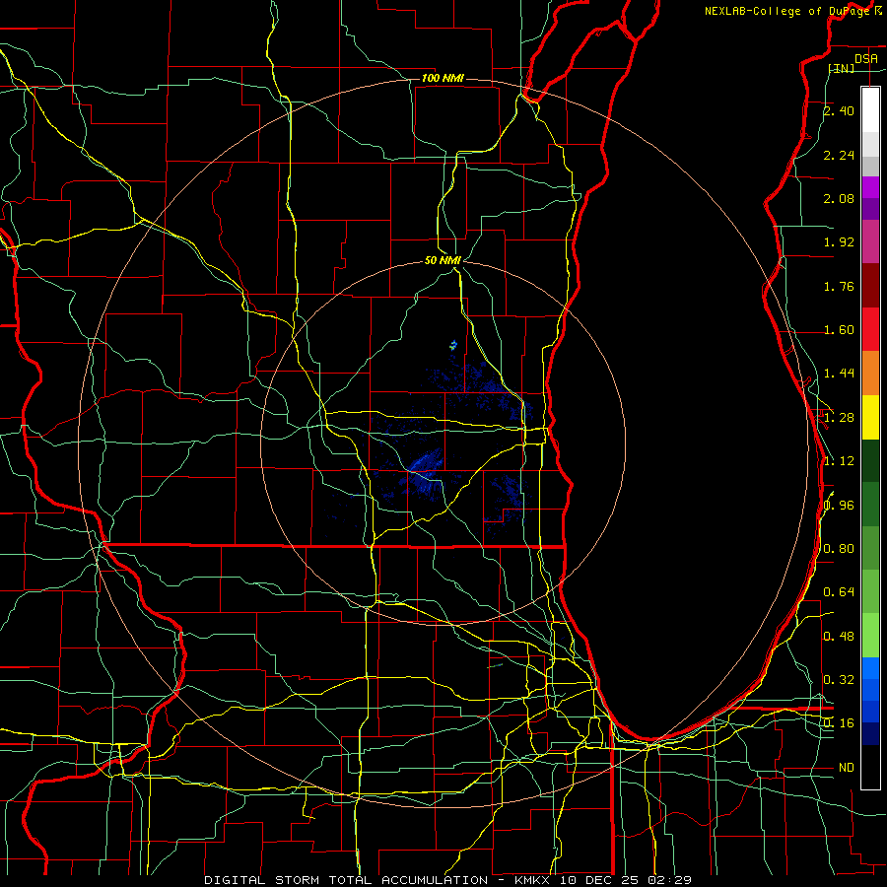
Task: Select the 2.40 legend value
Action: click(x=839, y=110)
